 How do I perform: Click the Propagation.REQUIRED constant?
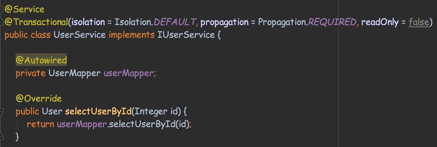click(307, 22)
